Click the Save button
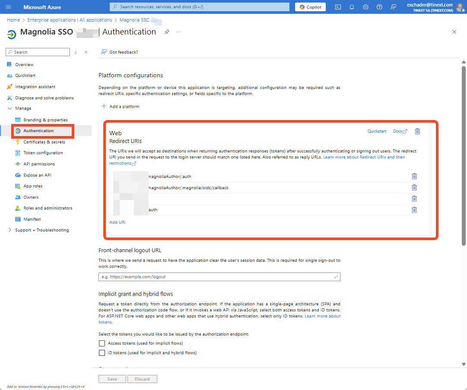Screen dimensions: 467x390 [112, 379]
